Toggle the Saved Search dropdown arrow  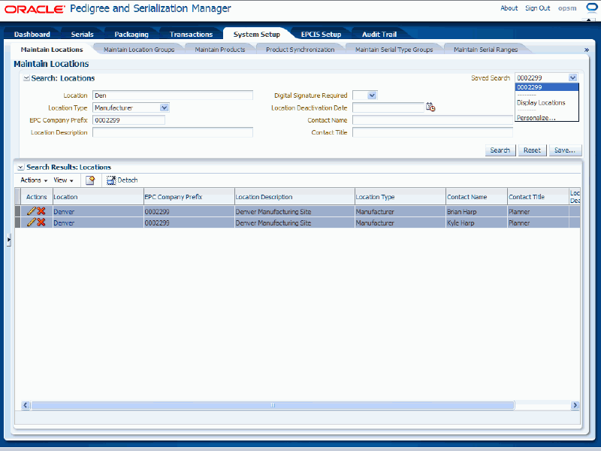click(572, 77)
